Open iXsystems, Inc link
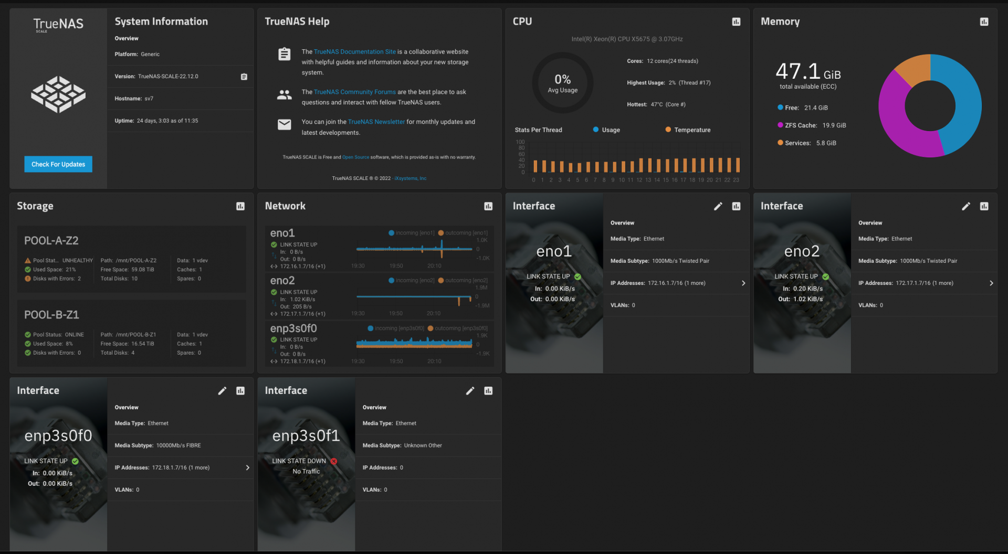Image resolution: width=1008 pixels, height=554 pixels. [x=410, y=178]
